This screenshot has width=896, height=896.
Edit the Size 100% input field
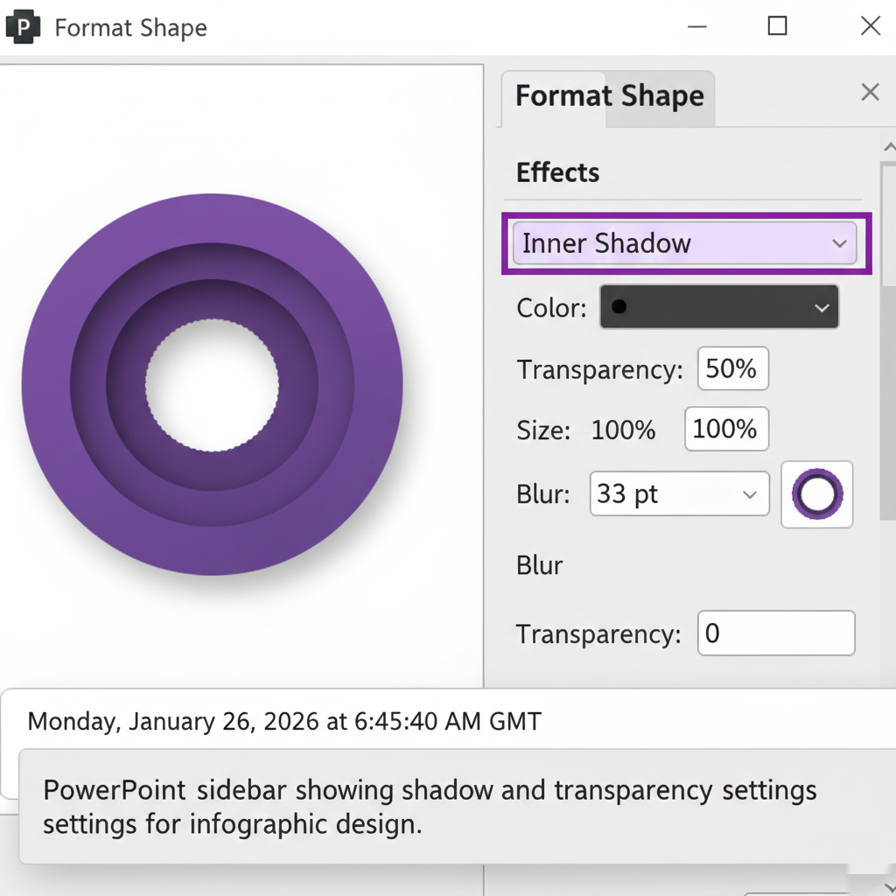(x=726, y=429)
